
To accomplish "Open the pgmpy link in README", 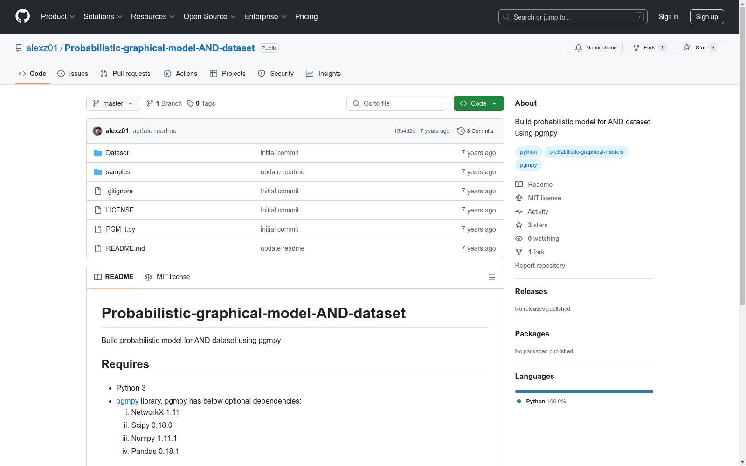I will [127, 401].
